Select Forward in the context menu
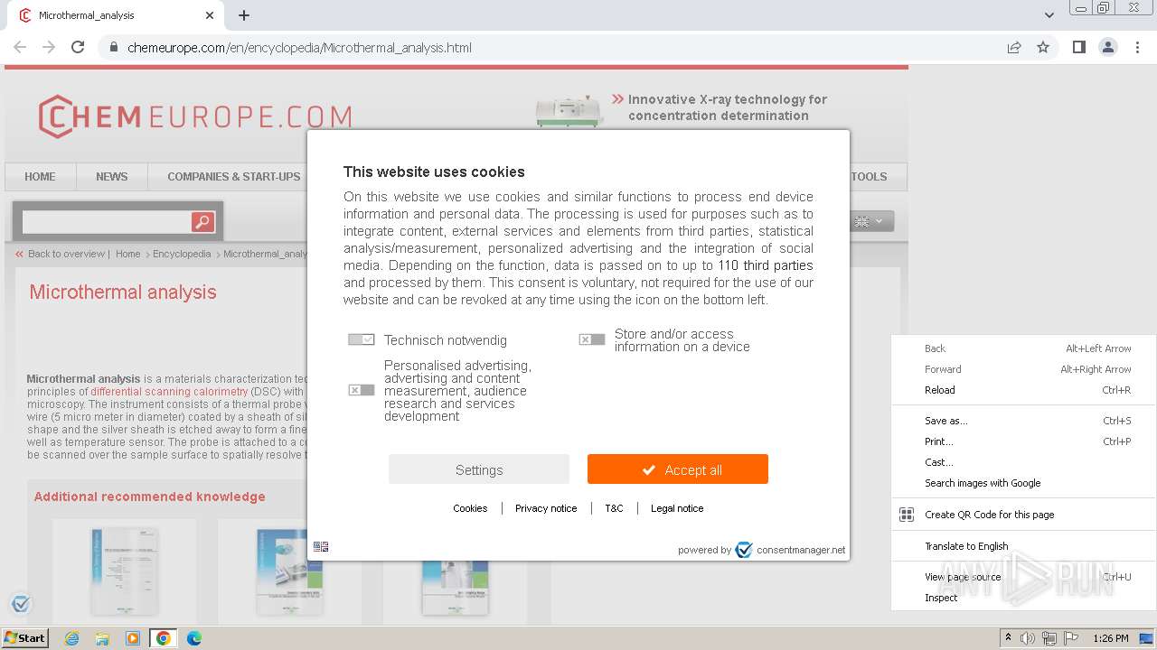The width and height of the screenshot is (1157, 650). (1023, 369)
